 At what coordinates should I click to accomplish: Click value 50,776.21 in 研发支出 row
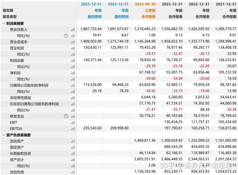147,115
